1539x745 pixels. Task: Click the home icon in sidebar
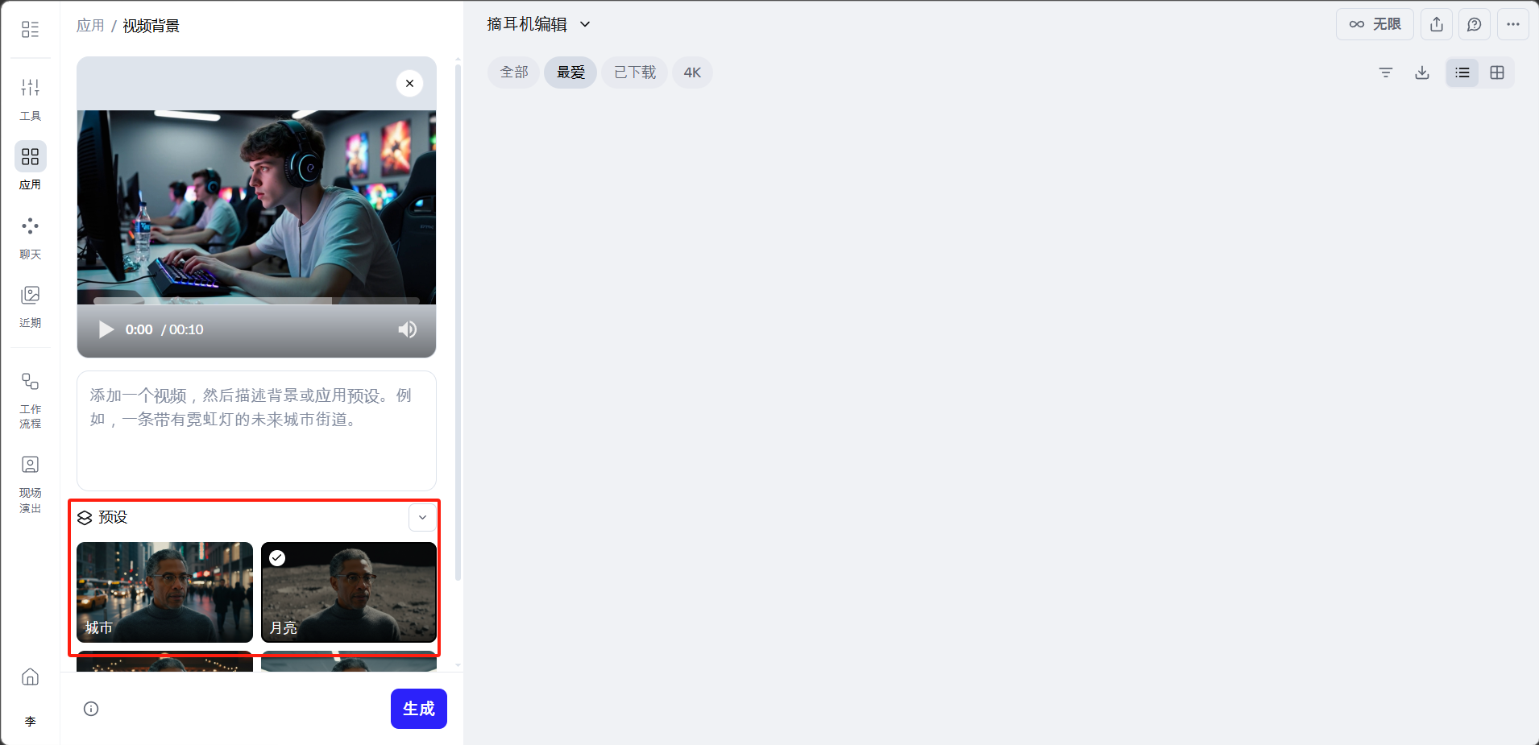pos(30,677)
